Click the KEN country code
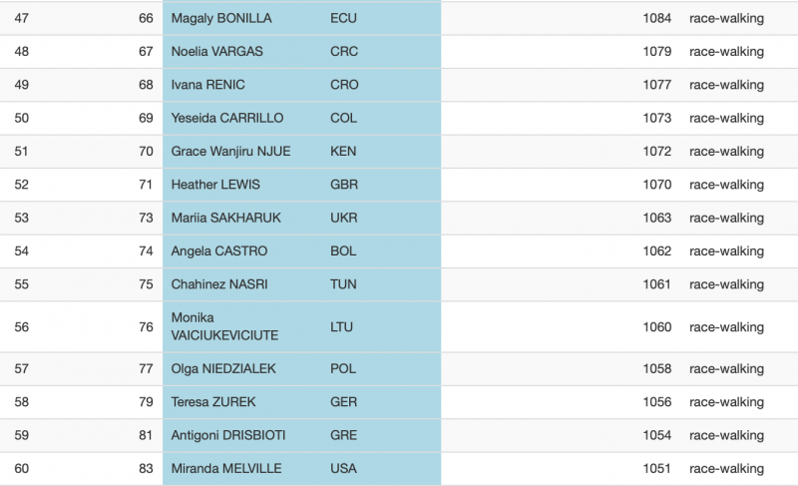798x486 pixels. click(343, 151)
